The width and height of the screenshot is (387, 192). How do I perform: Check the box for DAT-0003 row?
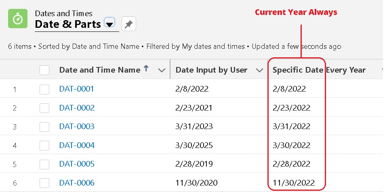pos(44,127)
